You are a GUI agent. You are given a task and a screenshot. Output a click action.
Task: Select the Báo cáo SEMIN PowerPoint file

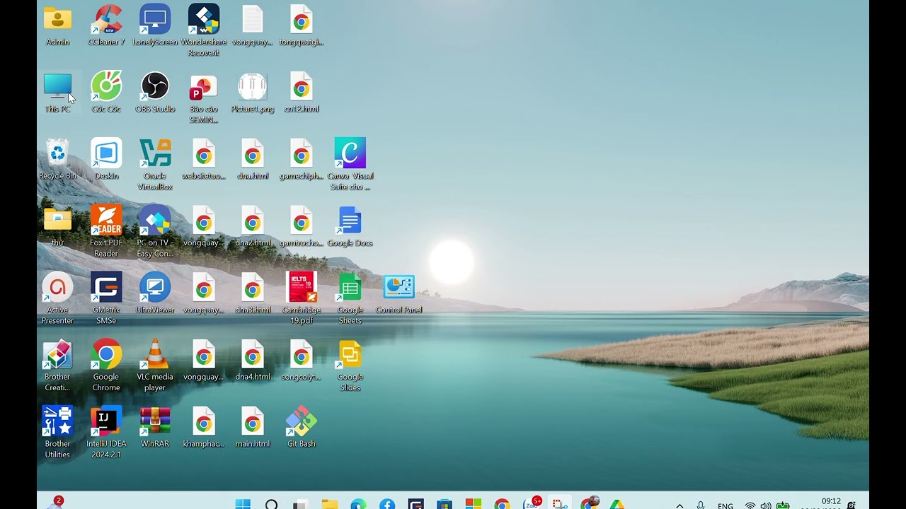pos(204,98)
